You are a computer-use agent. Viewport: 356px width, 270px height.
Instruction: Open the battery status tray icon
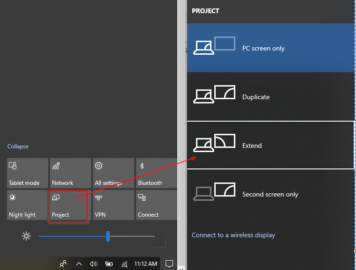[109, 264]
